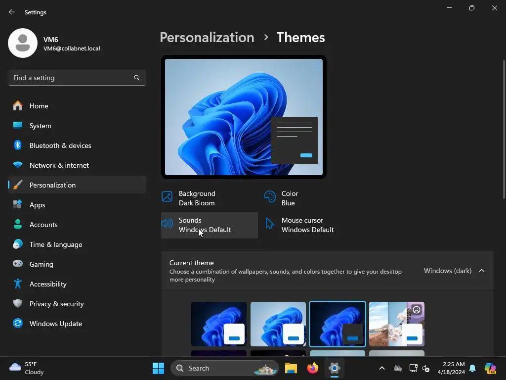Click the taskbar Search box
This screenshot has width=506, height=380.
tap(225, 368)
